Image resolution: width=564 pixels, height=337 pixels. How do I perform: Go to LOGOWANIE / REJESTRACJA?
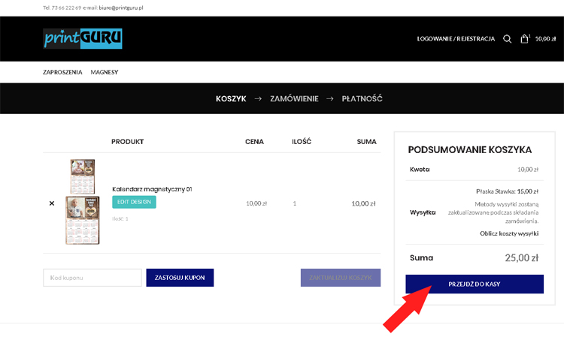456,39
